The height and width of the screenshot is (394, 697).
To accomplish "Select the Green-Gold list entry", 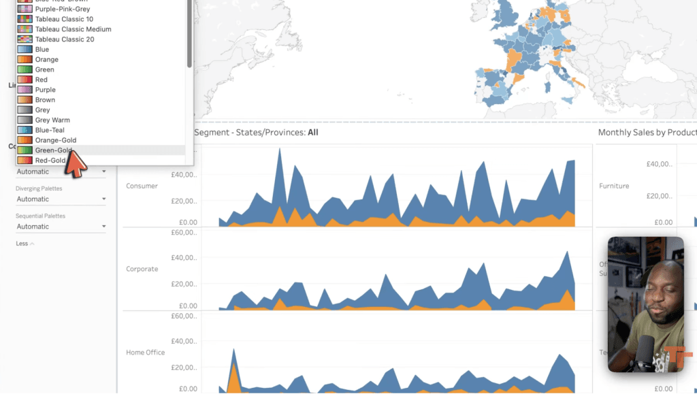I will pyautogui.click(x=53, y=150).
